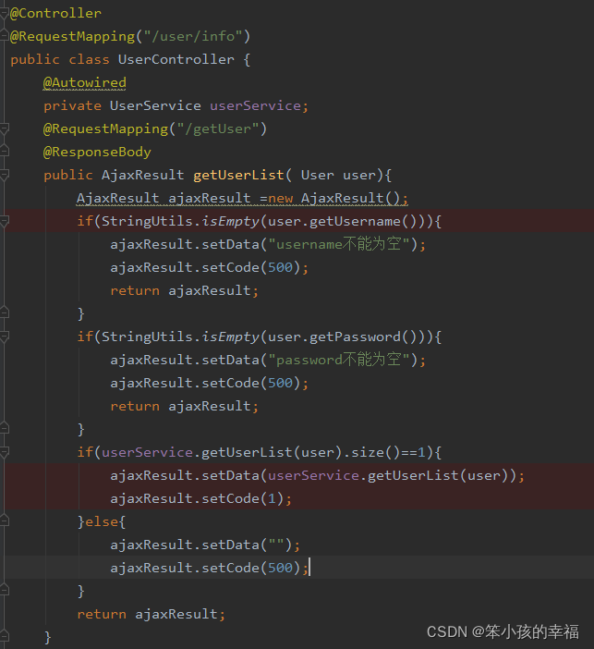Click StringUtils in the getUsername condition
The image size is (594, 649).
click(x=147, y=222)
